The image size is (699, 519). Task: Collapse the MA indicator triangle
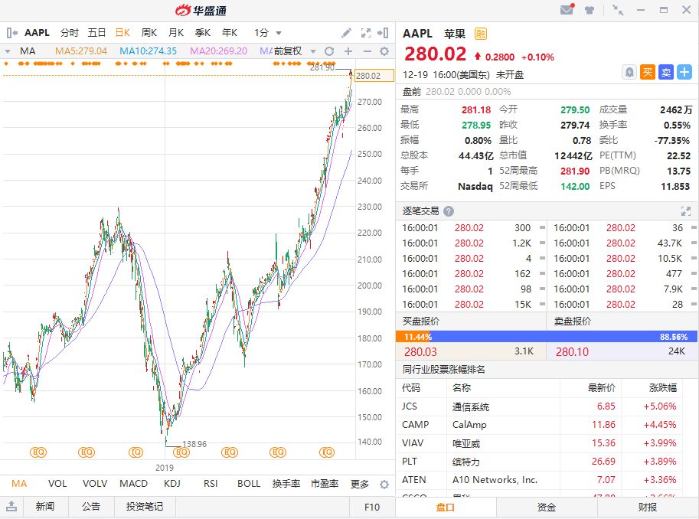coord(7,51)
